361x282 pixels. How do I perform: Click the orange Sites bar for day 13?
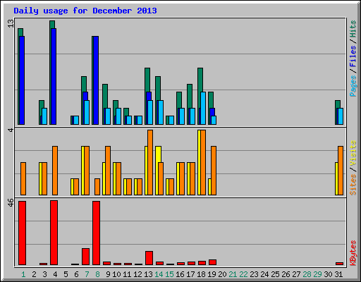click(x=150, y=162)
